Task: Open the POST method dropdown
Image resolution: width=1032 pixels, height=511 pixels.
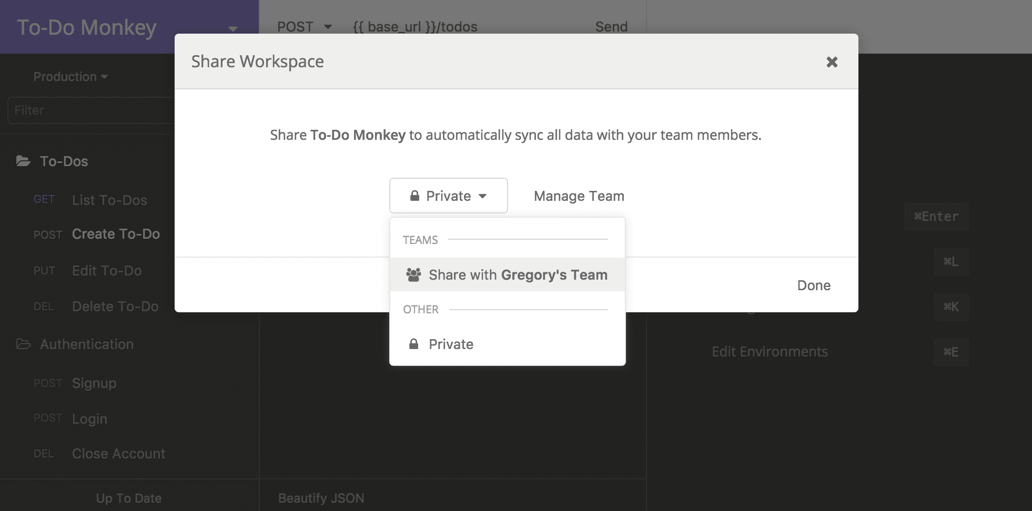Action: (x=305, y=27)
